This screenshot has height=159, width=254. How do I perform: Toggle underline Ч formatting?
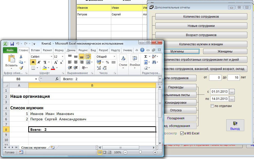click(x=45, y=62)
